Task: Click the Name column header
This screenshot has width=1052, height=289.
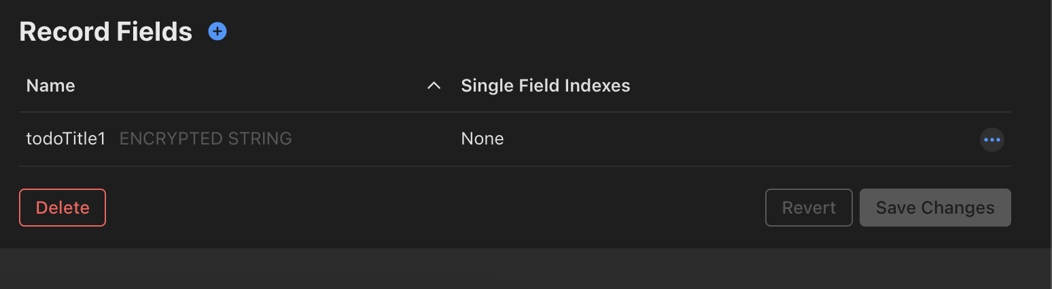Action: pos(51,85)
